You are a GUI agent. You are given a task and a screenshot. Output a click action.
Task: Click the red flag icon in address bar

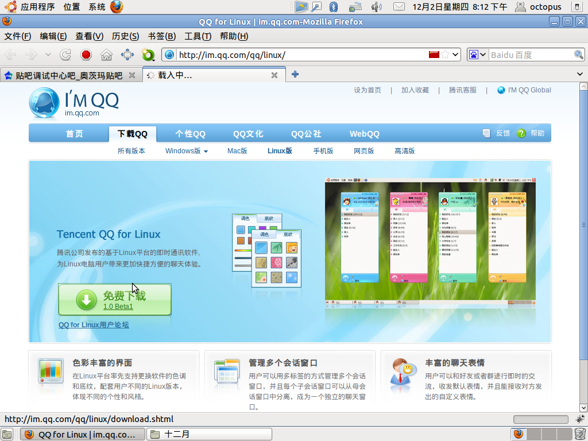tap(434, 55)
